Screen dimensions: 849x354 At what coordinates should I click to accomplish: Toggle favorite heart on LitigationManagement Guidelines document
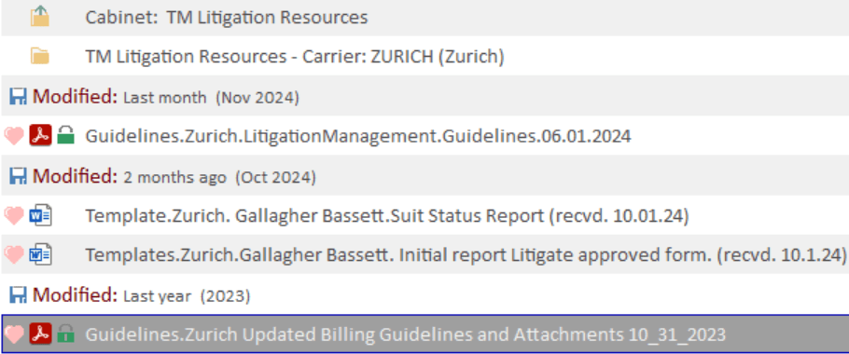pyautogui.click(x=14, y=136)
